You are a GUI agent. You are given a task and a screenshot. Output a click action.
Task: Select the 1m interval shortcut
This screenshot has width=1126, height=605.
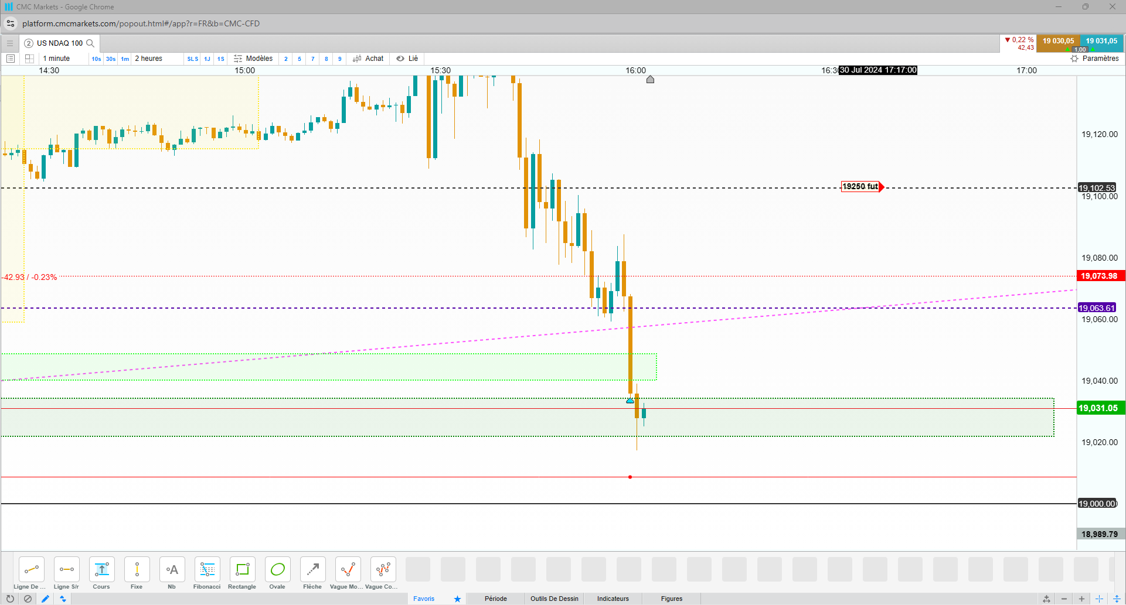(125, 59)
